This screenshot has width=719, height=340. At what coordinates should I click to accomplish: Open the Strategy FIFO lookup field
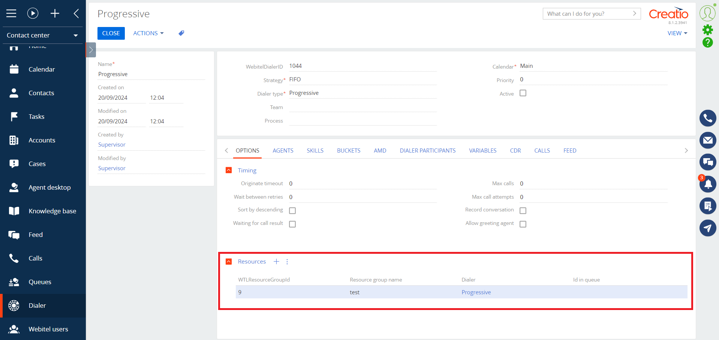point(362,79)
